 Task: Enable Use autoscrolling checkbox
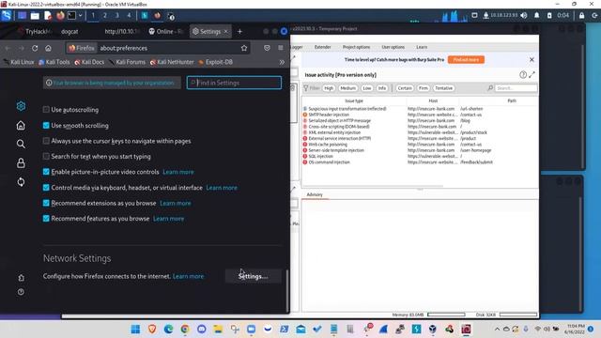46,110
